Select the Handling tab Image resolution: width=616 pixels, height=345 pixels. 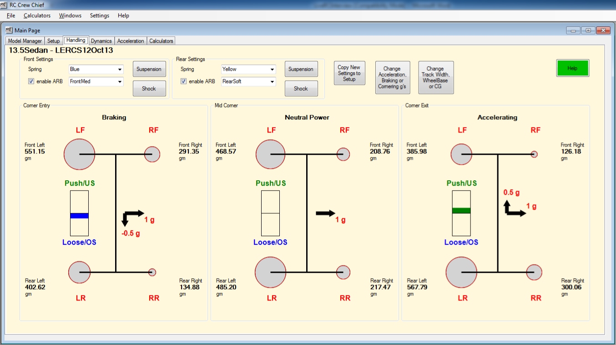(76, 40)
